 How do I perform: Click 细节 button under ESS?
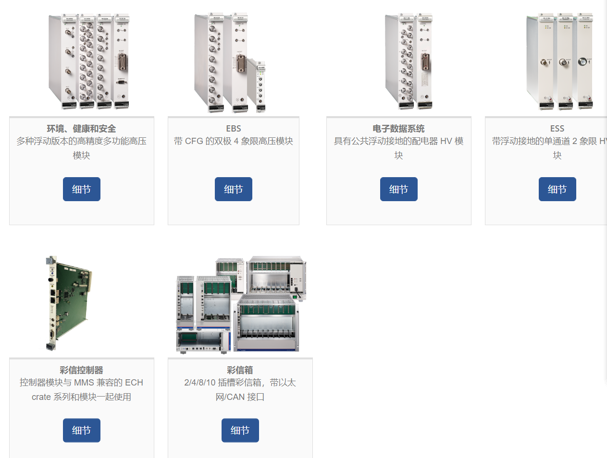(x=557, y=189)
